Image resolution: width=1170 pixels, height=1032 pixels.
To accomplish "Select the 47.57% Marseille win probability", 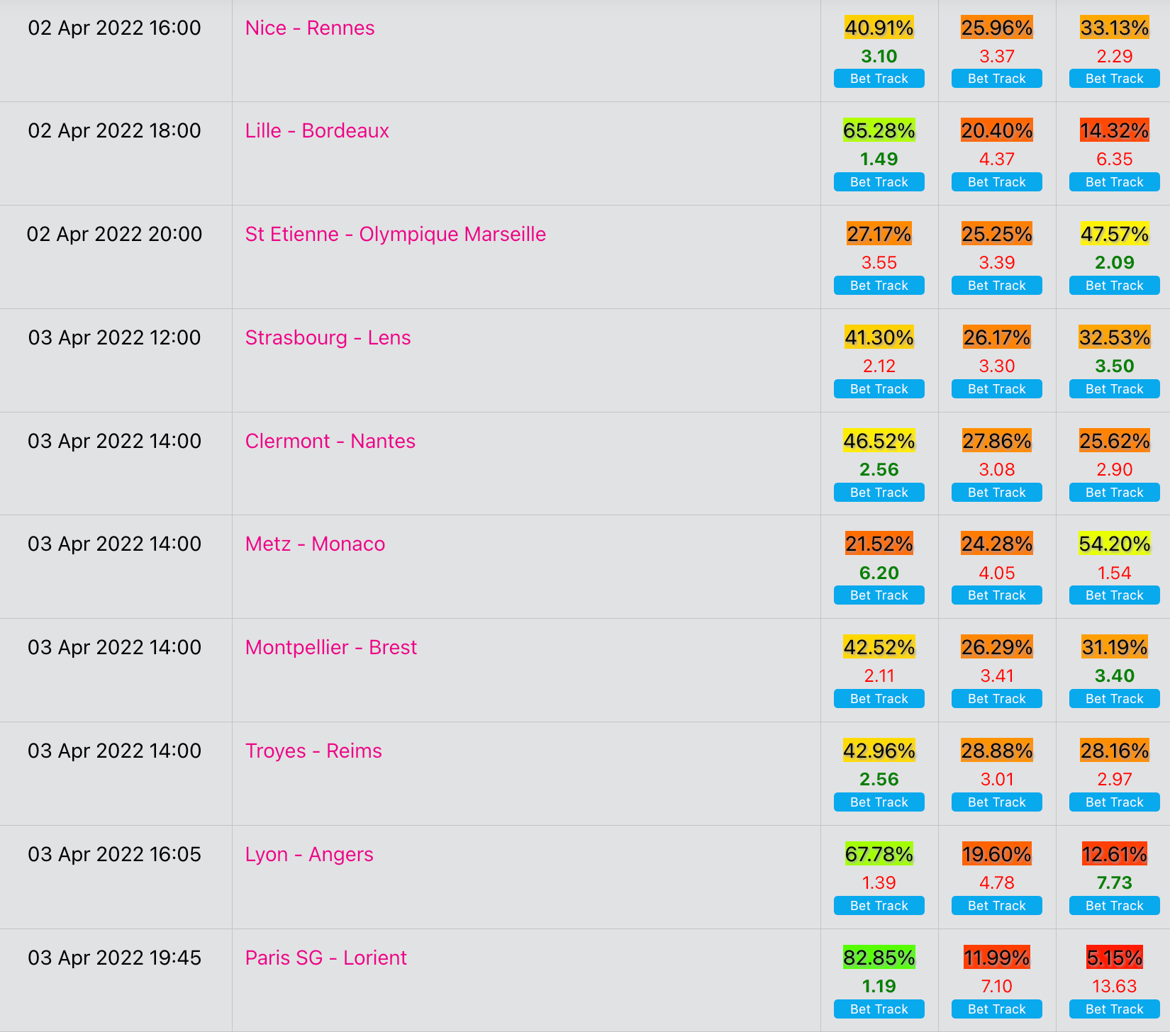I will 1115,234.
